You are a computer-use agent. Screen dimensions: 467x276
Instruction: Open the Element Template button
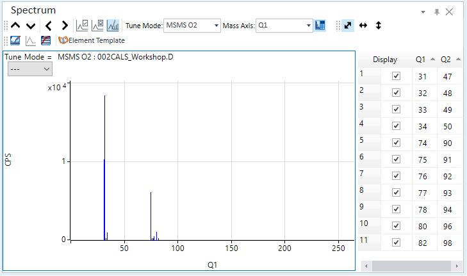point(92,40)
